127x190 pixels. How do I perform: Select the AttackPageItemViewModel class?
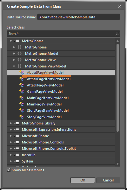61,79
